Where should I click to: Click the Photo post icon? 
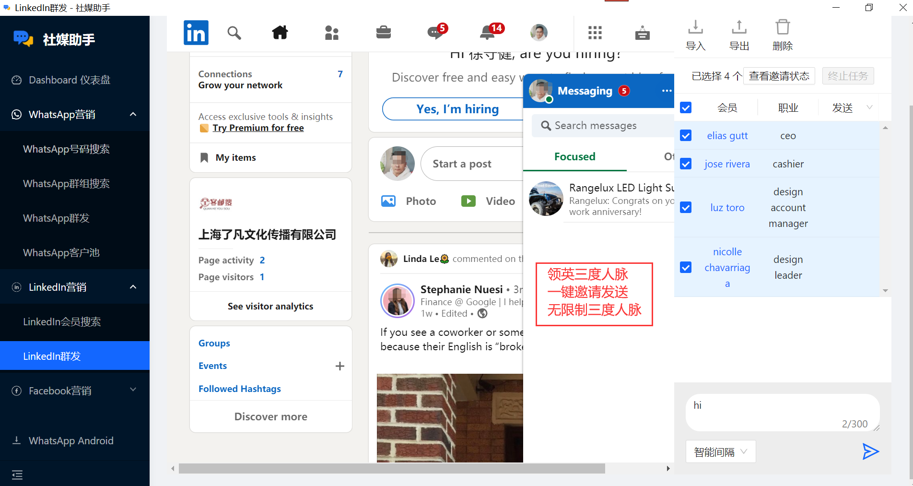point(388,201)
